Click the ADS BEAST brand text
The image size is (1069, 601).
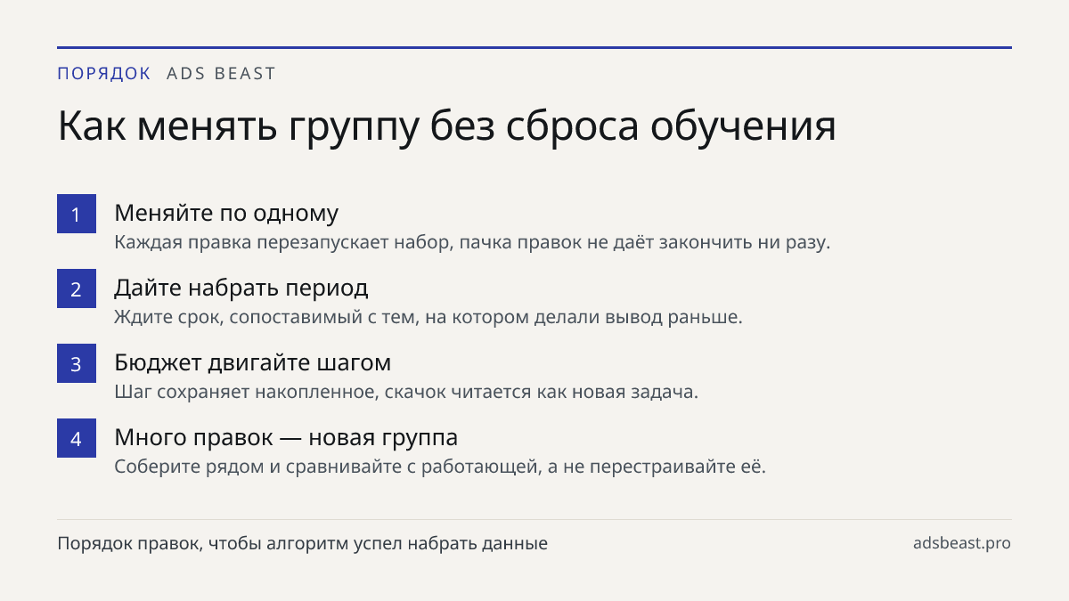[221, 74]
